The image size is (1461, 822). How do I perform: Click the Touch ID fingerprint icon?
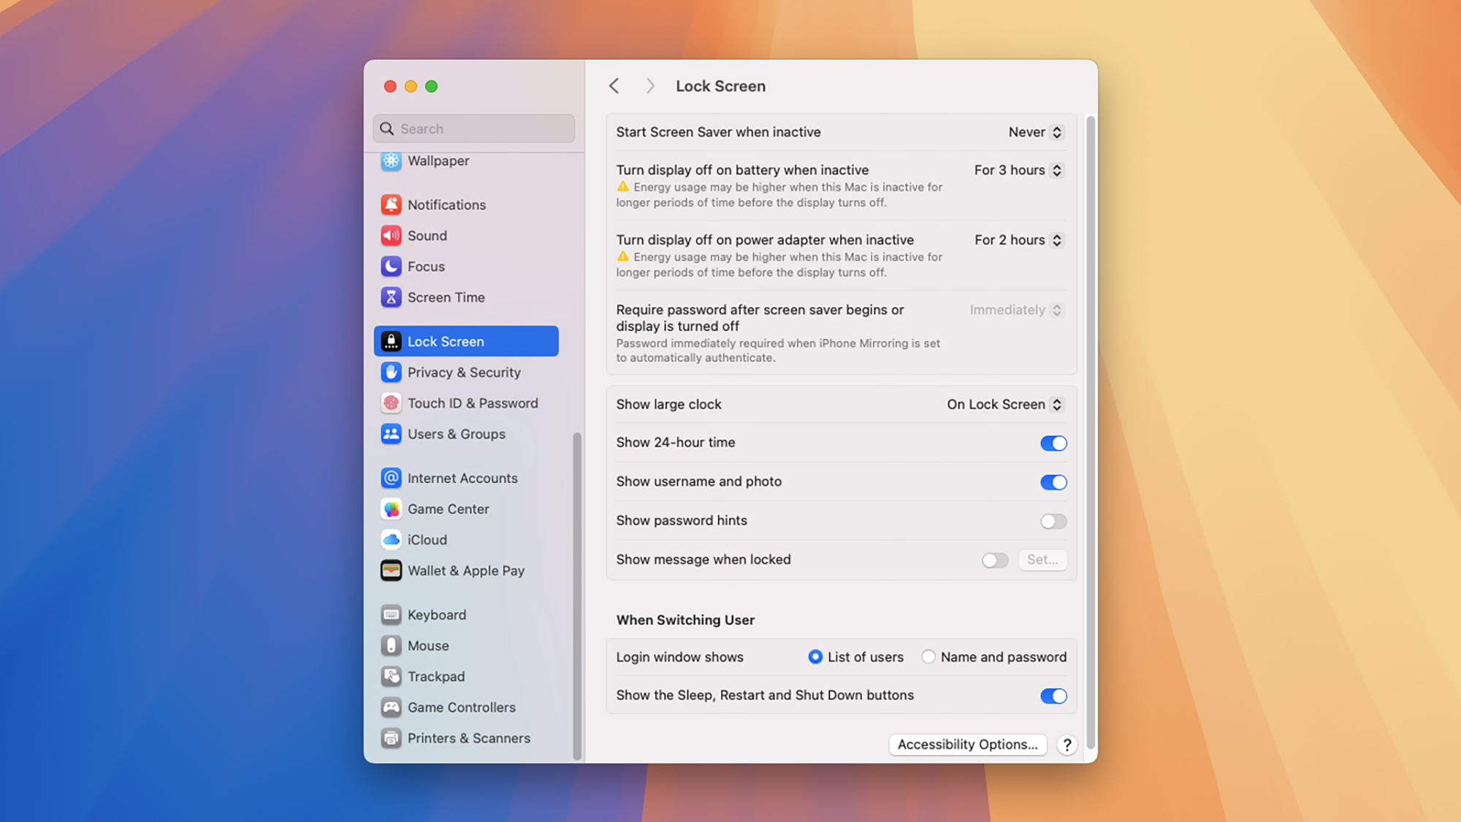(x=391, y=403)
